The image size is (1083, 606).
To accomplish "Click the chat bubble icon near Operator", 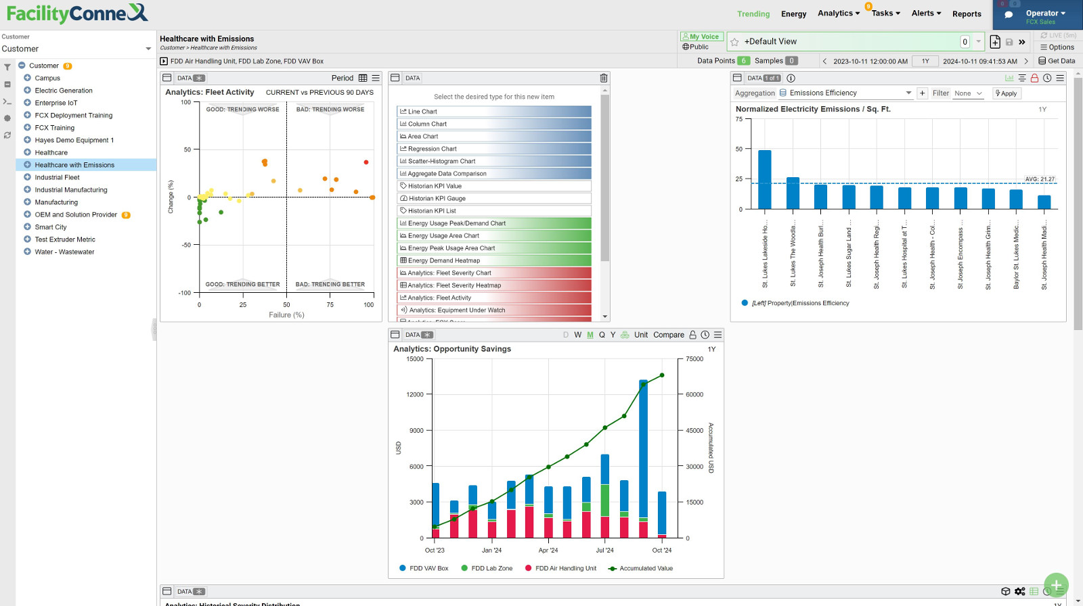I will pyautogui.click(x=1009, y=15).
